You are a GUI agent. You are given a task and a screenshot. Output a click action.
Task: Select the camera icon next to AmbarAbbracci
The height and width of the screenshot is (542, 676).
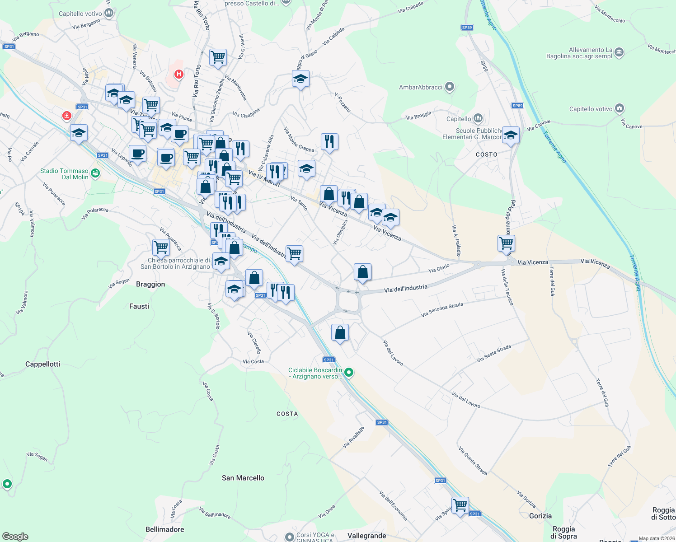[x=449, y=87]
